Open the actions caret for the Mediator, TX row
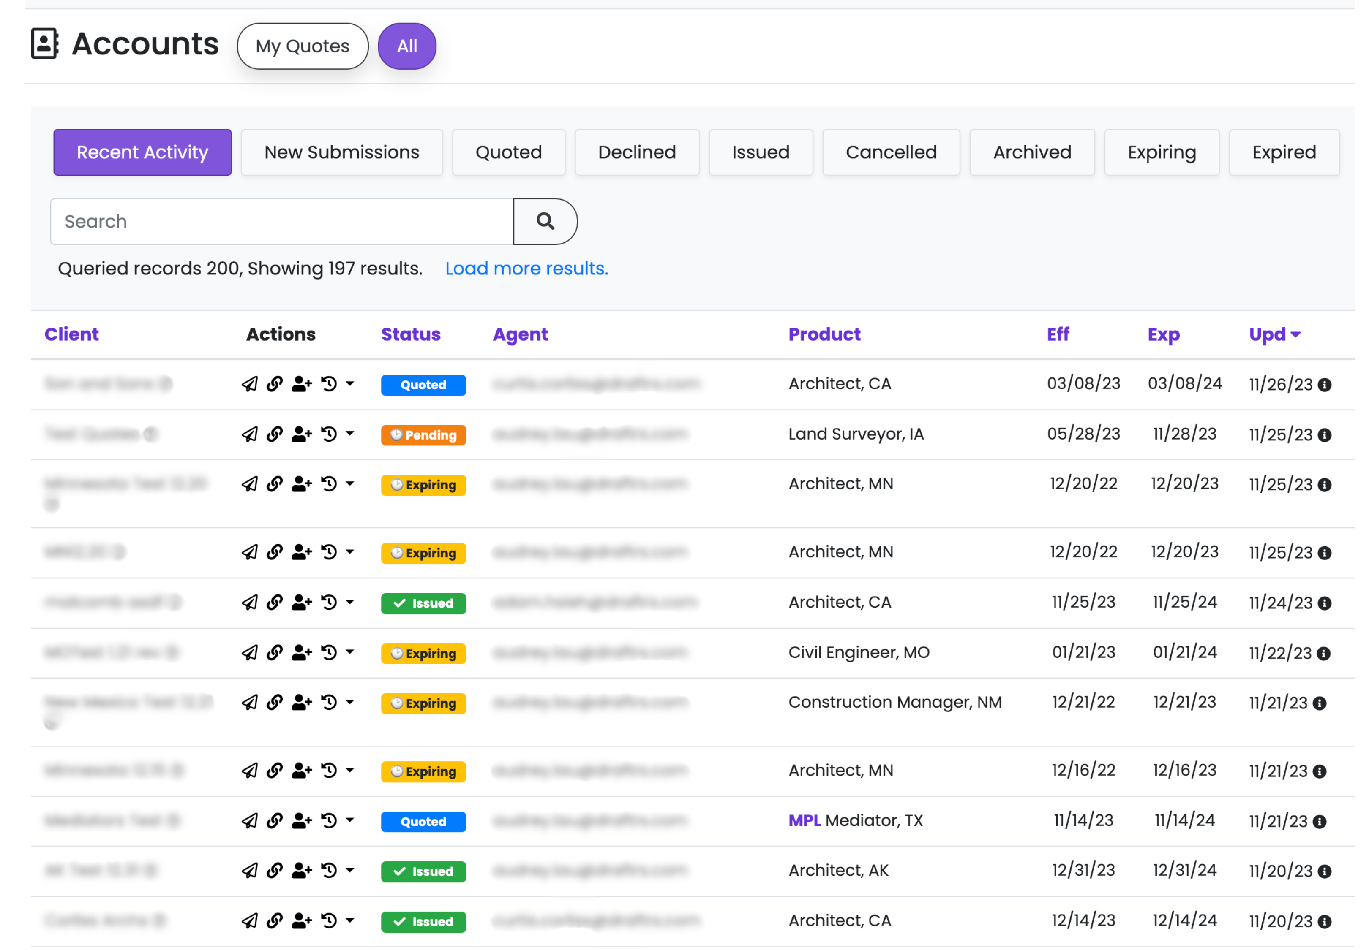Viewport: 1369px width, 950px height. coord(350,821)
